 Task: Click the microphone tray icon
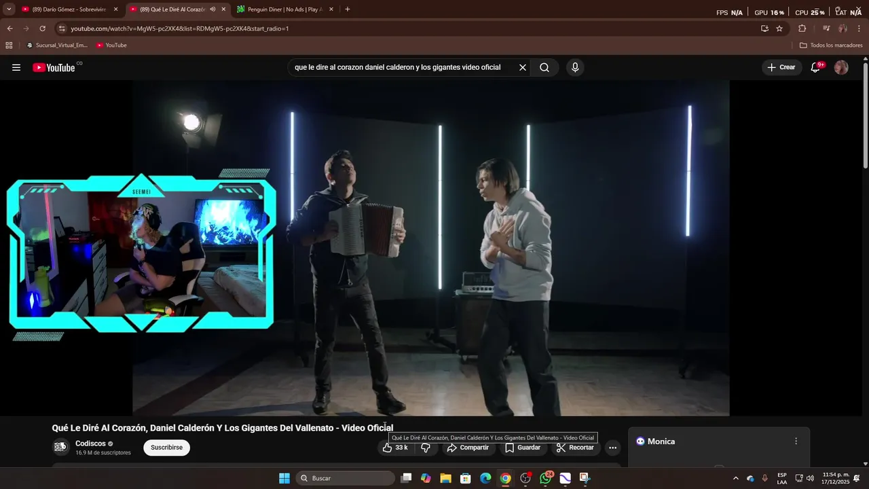coord(764,478)
